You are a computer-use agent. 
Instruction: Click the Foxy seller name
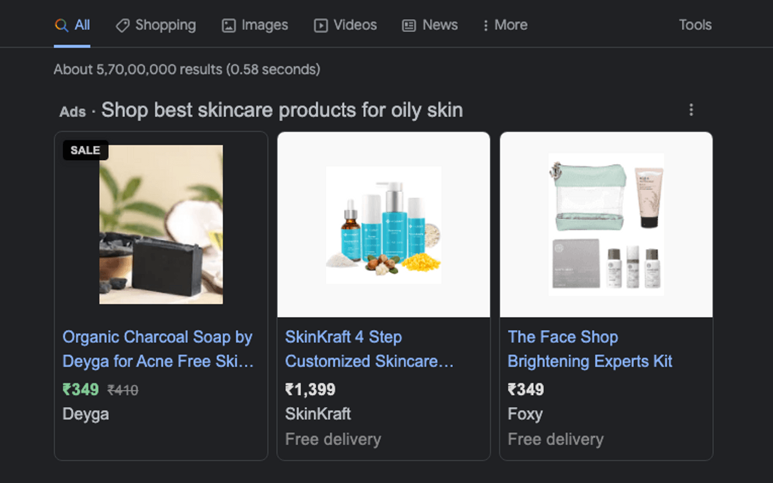[525, 414]
